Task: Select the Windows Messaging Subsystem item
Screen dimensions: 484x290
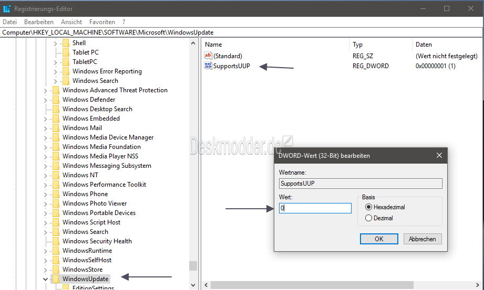Action: click(x=107, y=166)
